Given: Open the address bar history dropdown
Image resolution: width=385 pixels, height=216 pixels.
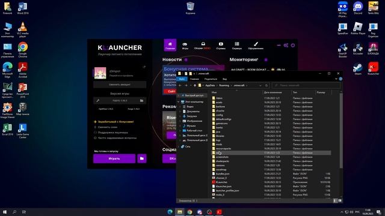Looking at the screenshot, I should (x=260, y=85).
